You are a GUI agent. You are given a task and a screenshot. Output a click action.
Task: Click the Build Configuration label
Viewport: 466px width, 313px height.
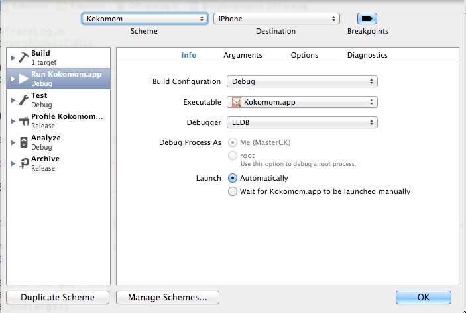pos(186,81)
